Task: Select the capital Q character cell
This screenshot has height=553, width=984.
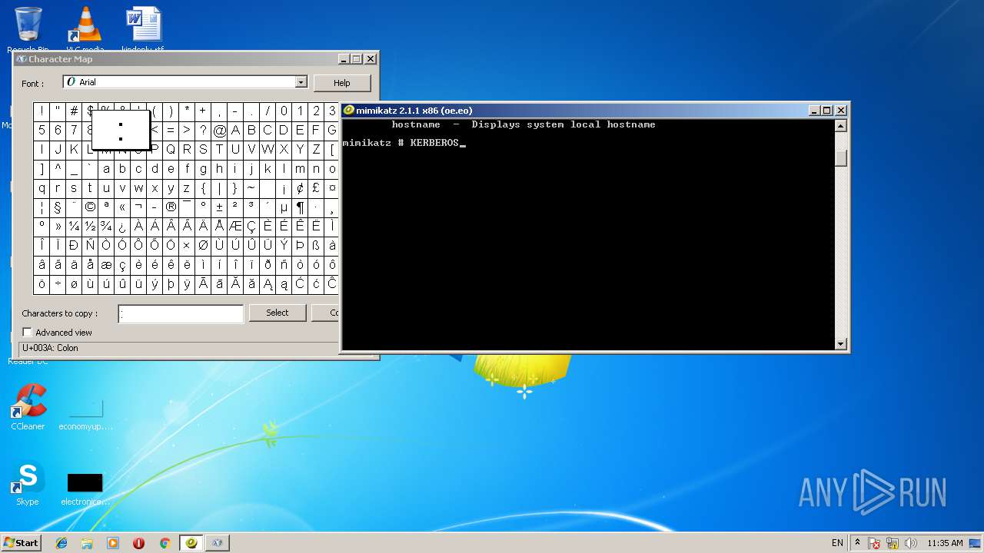Action: 171,150
